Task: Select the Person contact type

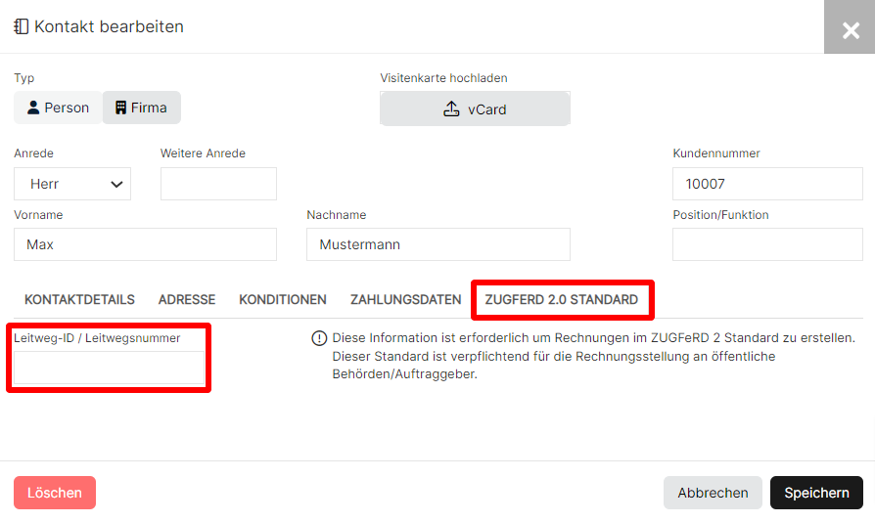Action: (x=58, y=108)
